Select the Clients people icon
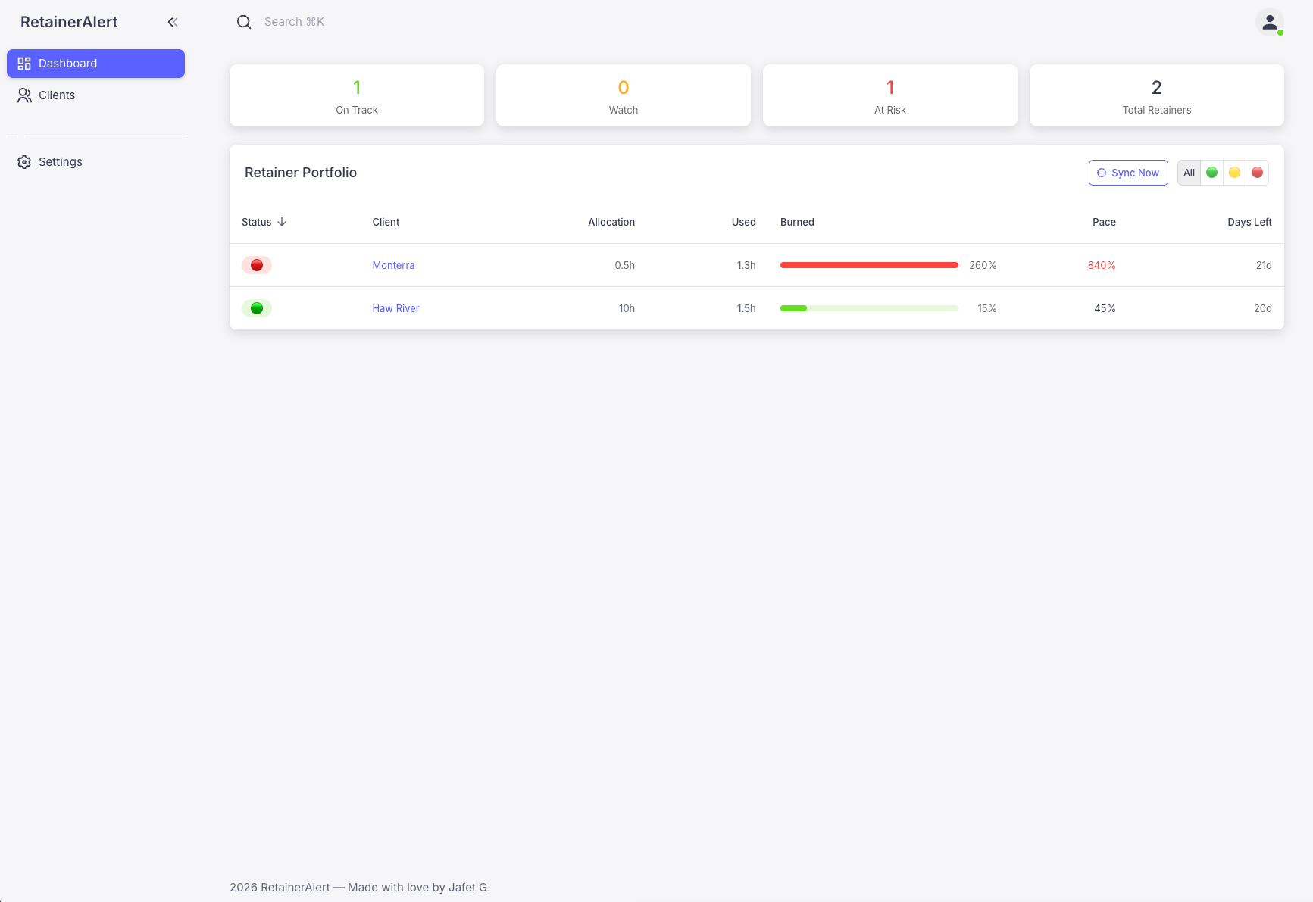The image size is (1313, 902). 23,95
